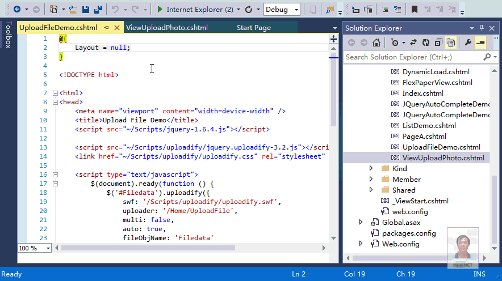502x281 pixels.
Task: Expand the Global.asax node
Action: click(361, 222)
